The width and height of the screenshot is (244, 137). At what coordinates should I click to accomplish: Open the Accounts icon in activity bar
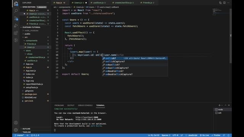(x=16, y=123)
